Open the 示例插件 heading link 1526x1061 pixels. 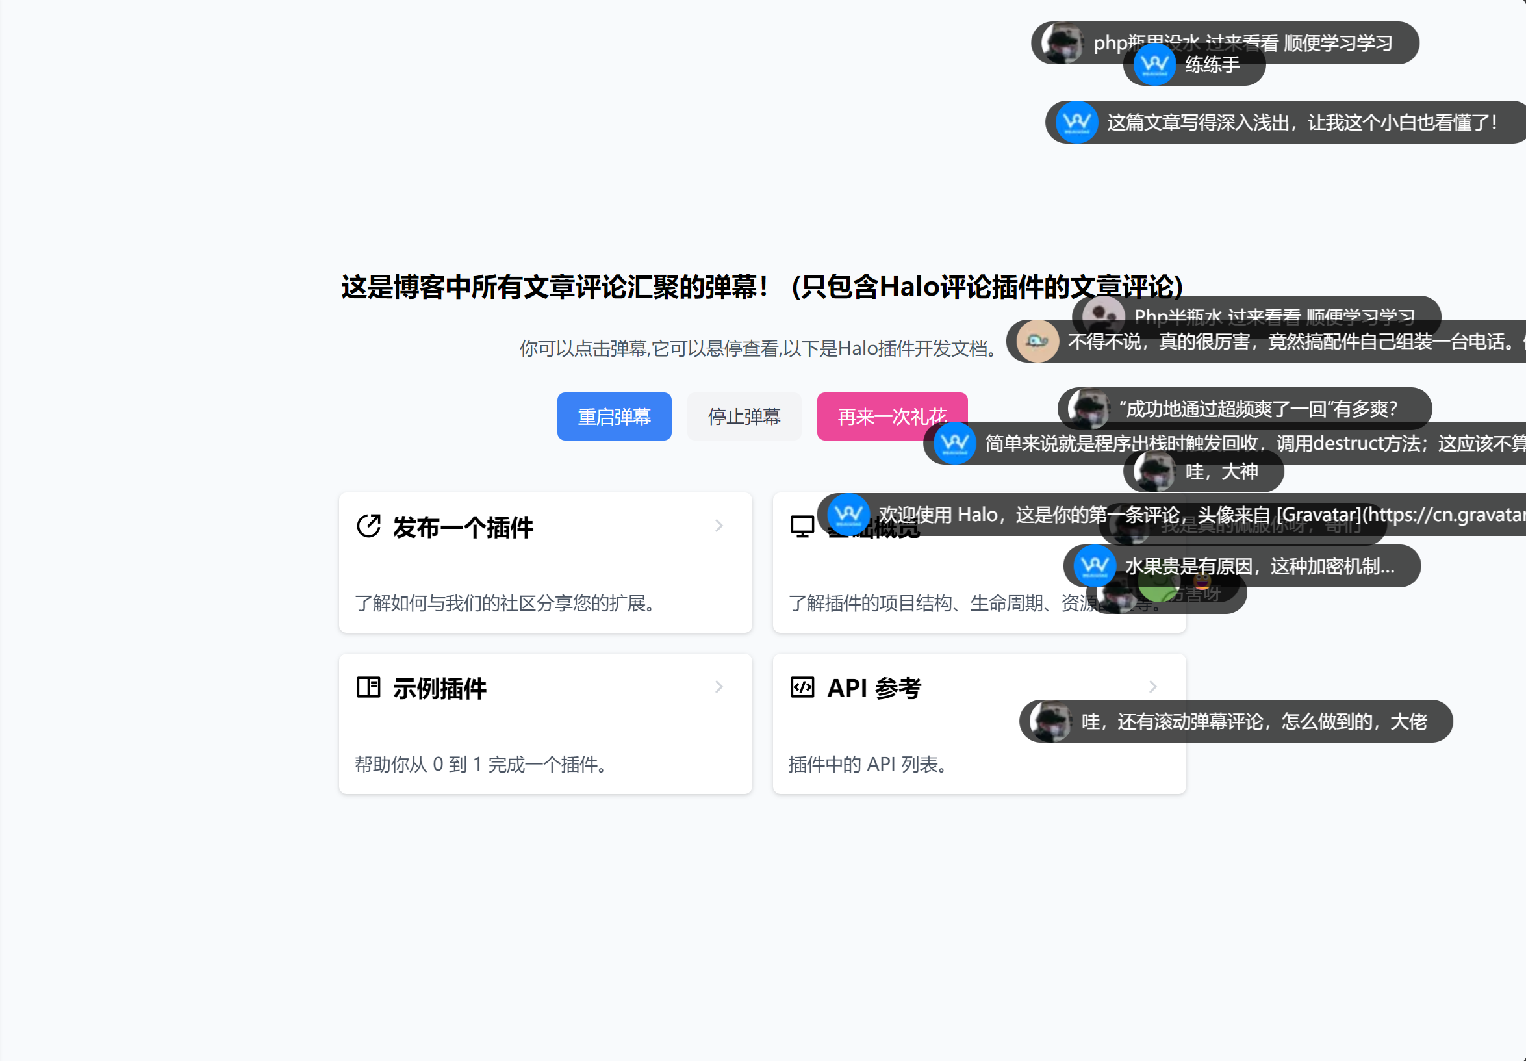439,688
